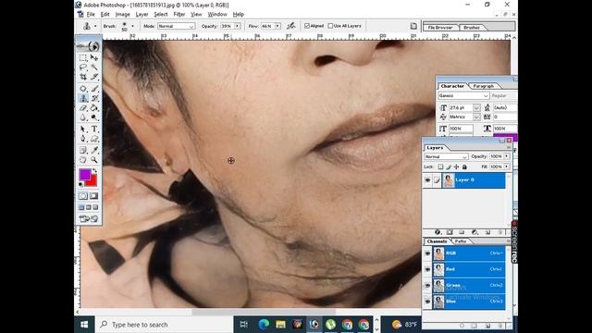The width and height of the screenshot is (592, 333).
Task: Select the Clone Stamp tool
Action: (x=83, y=98)
